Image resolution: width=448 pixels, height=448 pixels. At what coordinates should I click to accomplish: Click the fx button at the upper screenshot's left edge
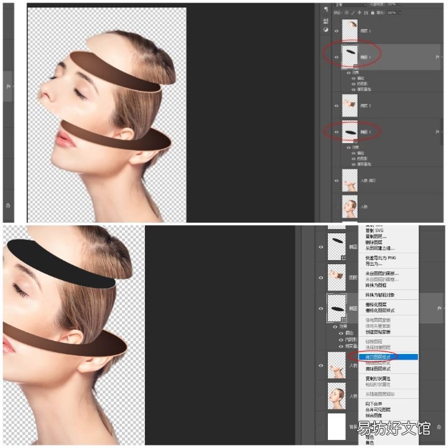pos(8,86)
